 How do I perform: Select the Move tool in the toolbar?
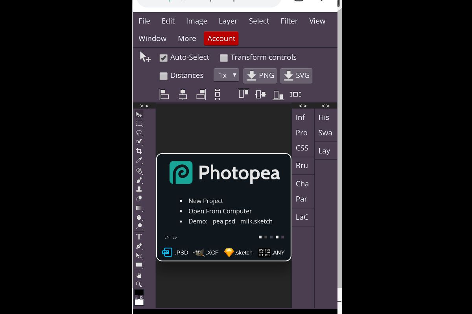pos(139,114)
